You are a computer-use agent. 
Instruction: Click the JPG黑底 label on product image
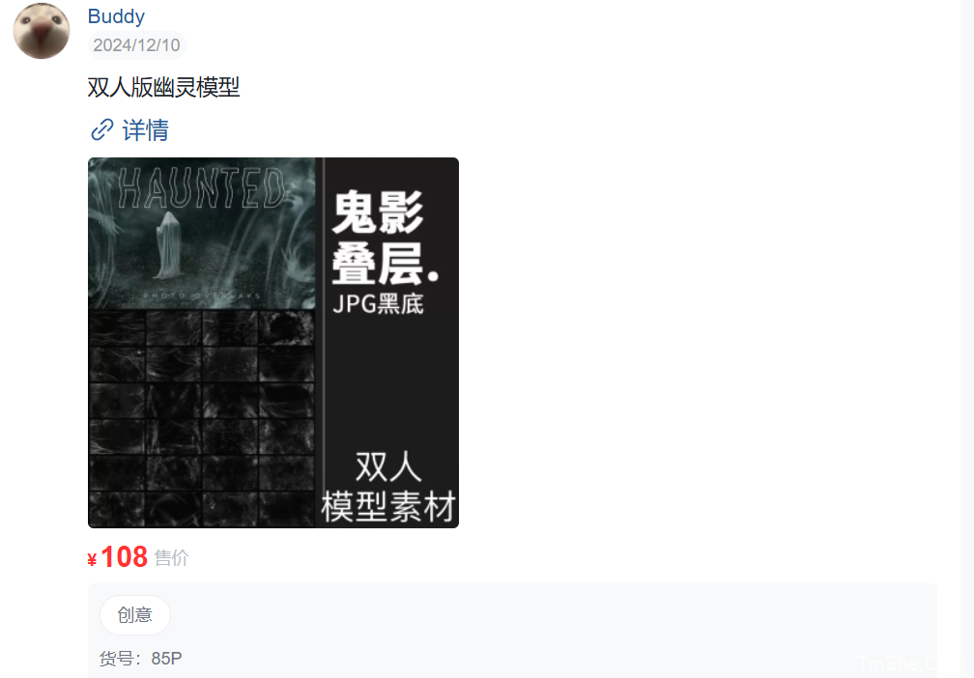[379, 304]
